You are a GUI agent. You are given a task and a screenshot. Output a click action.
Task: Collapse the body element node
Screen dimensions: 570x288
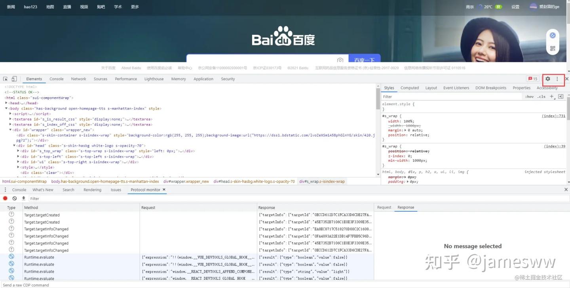[6, 108]
